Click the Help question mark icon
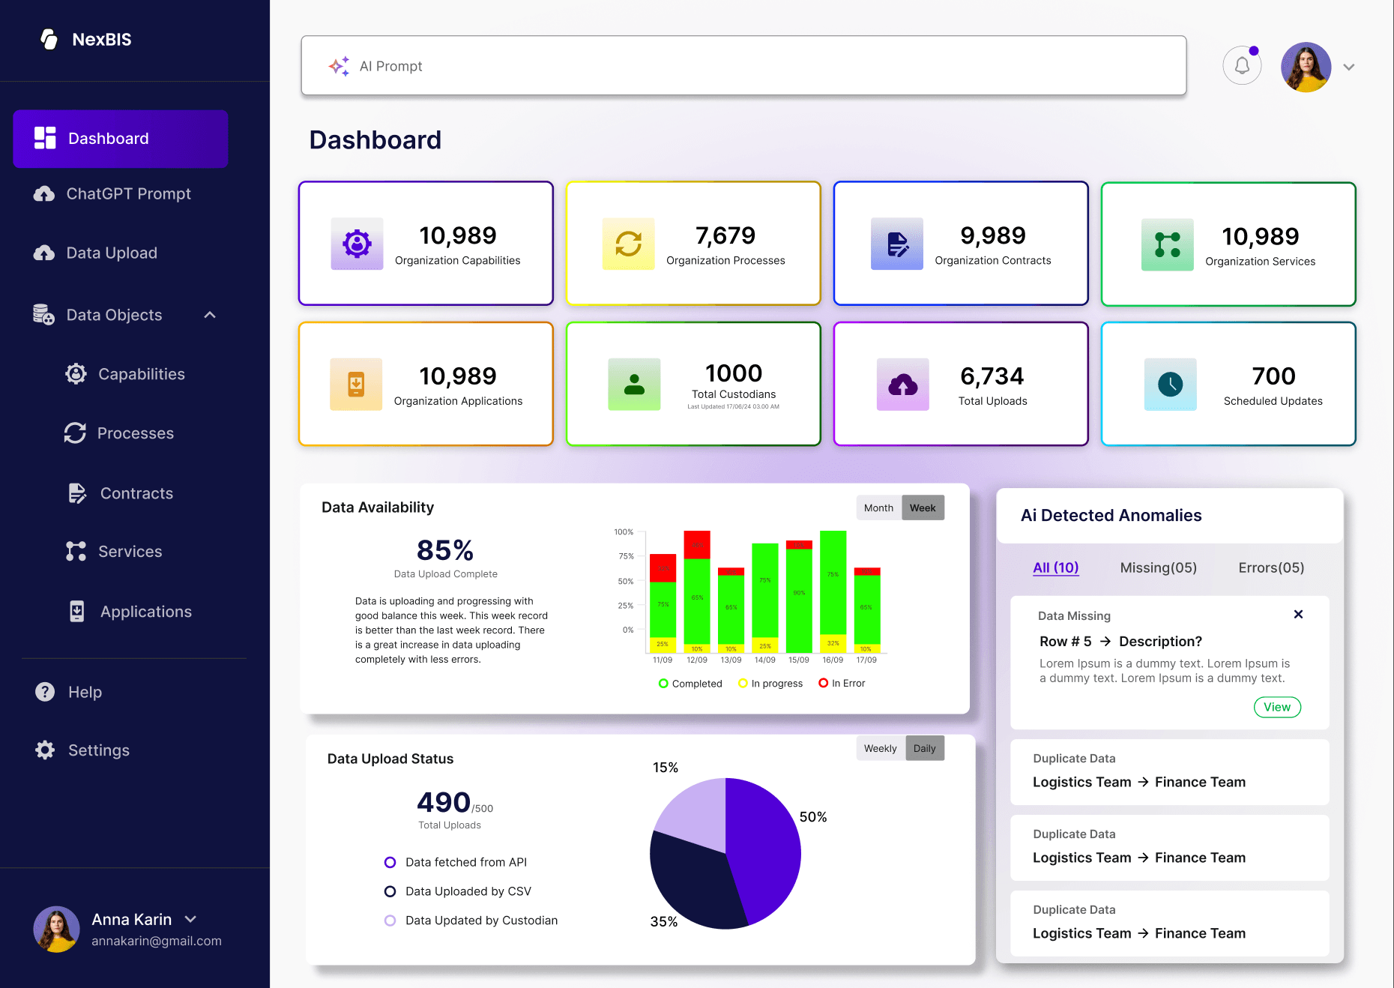The width and height of the screenshot is (1394, 988). pyautogui.click(x=45, y=691)
